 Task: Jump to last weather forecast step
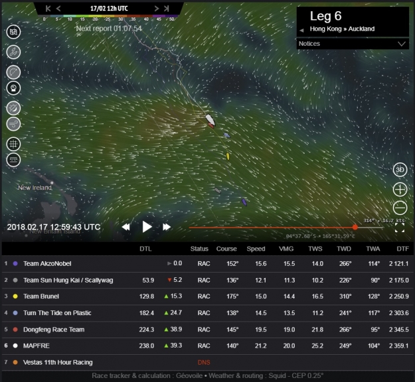[x=167, y=9]
